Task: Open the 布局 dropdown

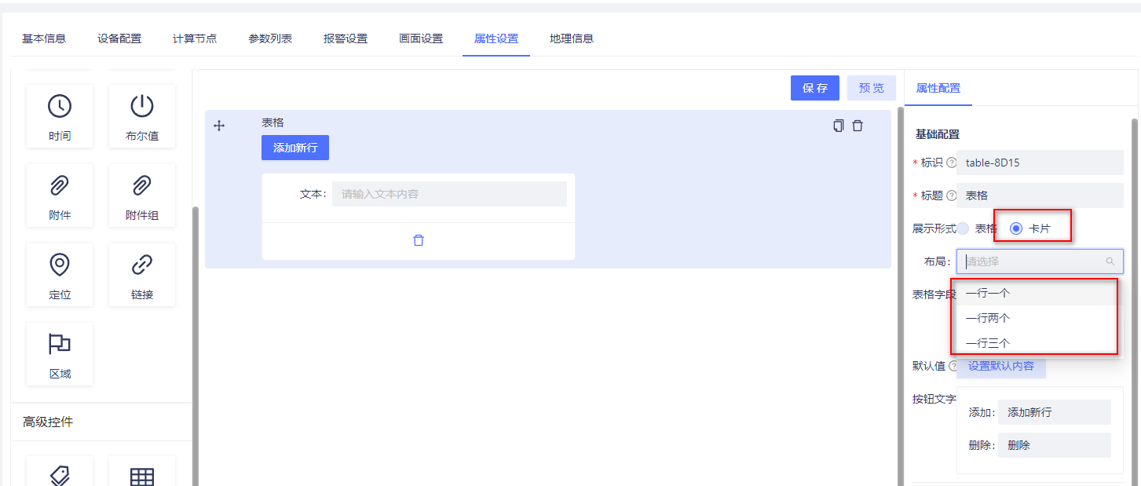Action: [1040, 261]
